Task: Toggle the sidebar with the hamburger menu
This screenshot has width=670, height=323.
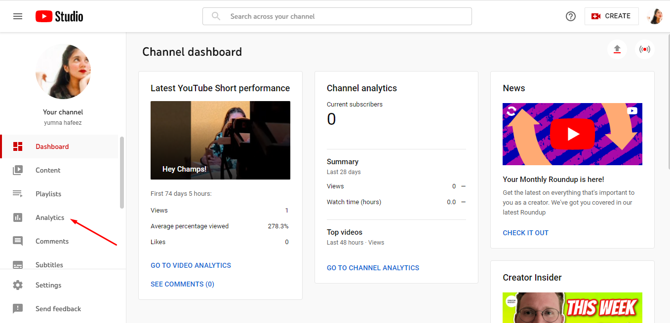Action: [18, 16]
